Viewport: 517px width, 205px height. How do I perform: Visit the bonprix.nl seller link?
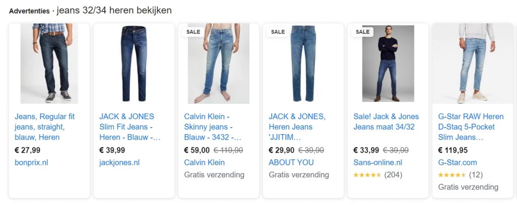(31, 162)
